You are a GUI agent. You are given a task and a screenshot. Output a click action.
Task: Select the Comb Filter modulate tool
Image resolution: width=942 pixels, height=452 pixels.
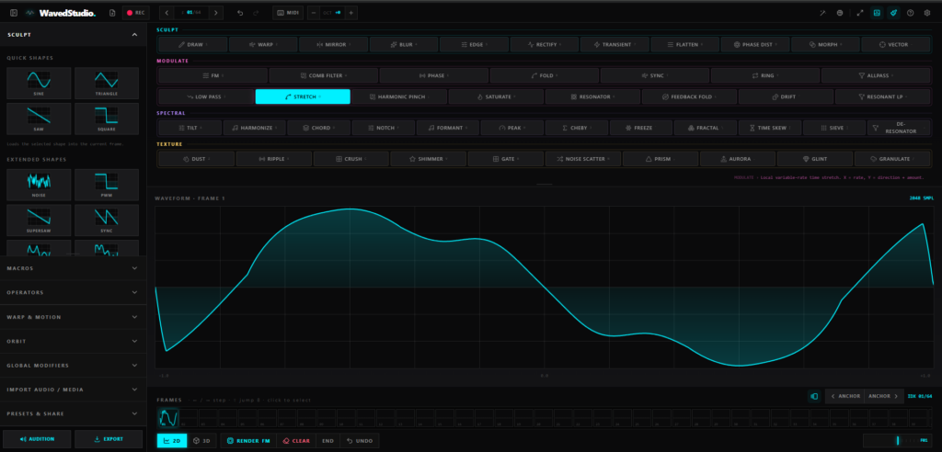click(323, 75)
